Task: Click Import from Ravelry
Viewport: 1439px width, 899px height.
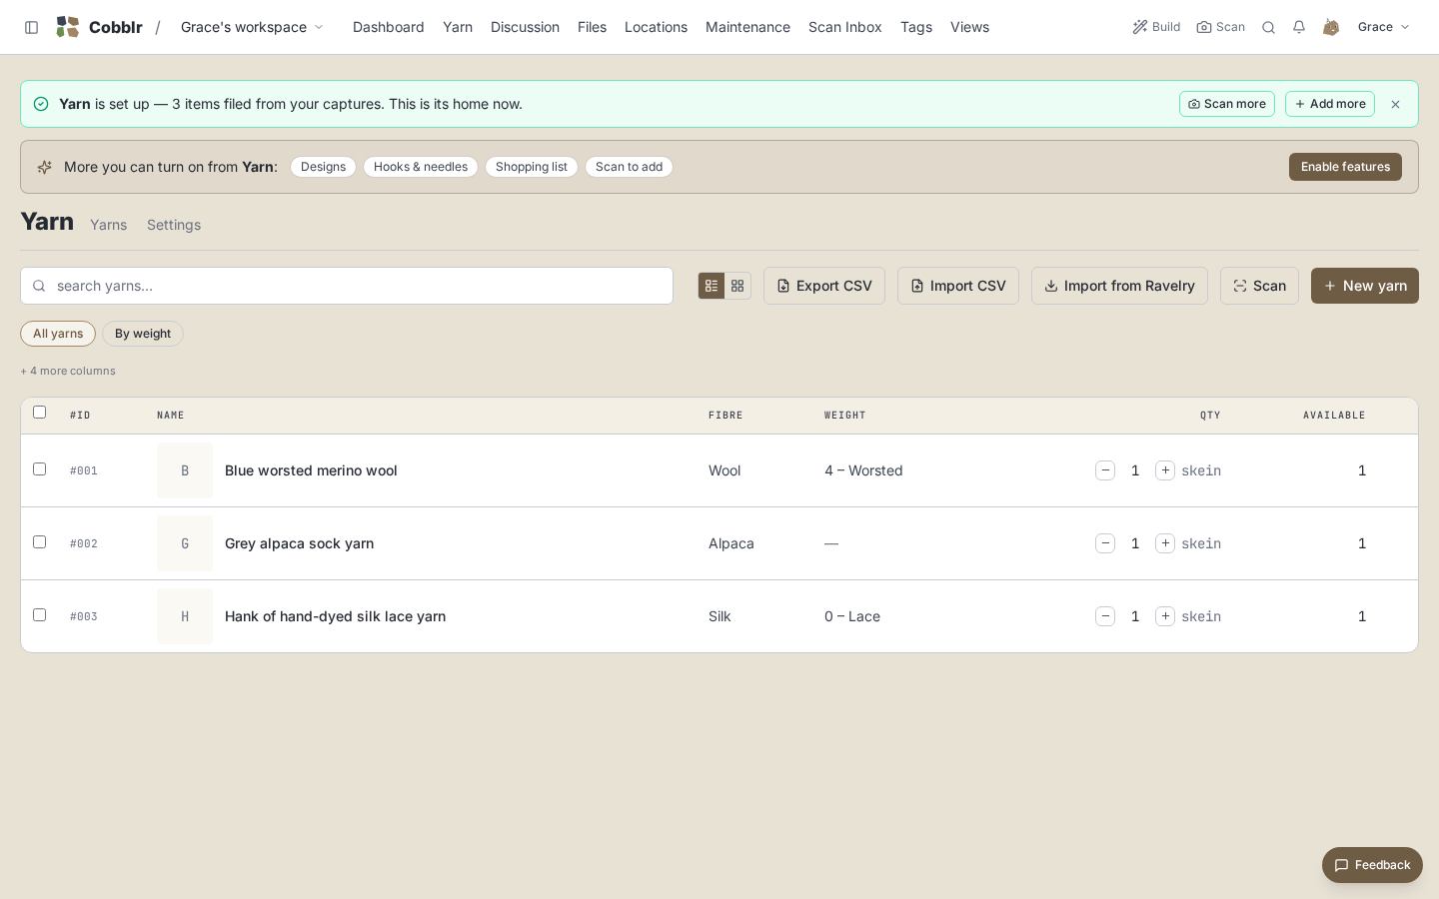Action: click(x=1119, y=286)
